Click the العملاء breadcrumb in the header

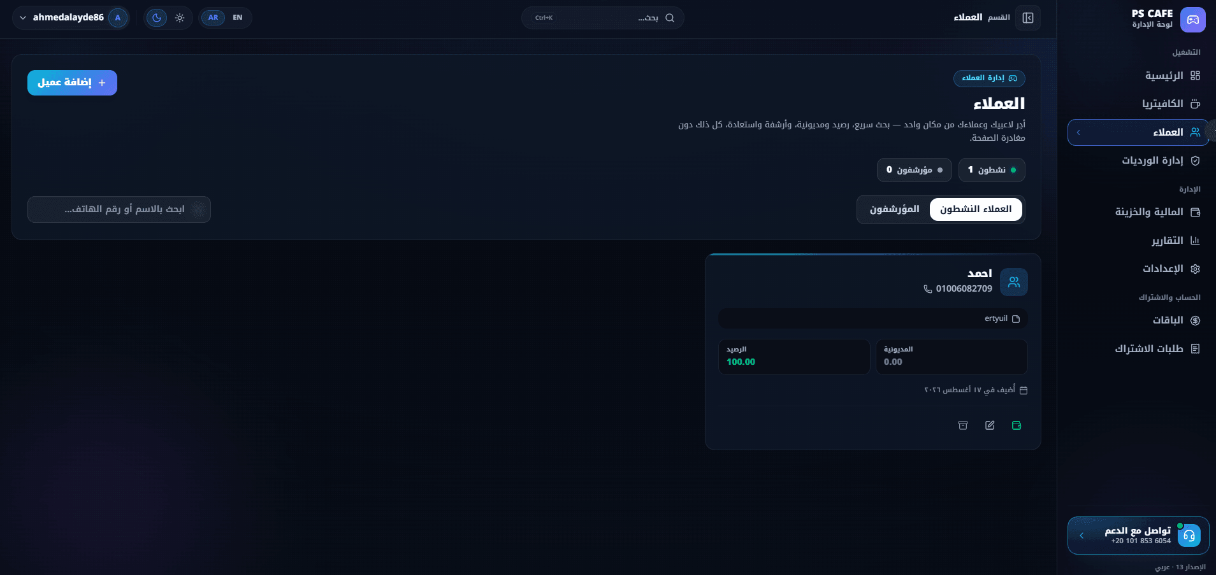[967, 18]
